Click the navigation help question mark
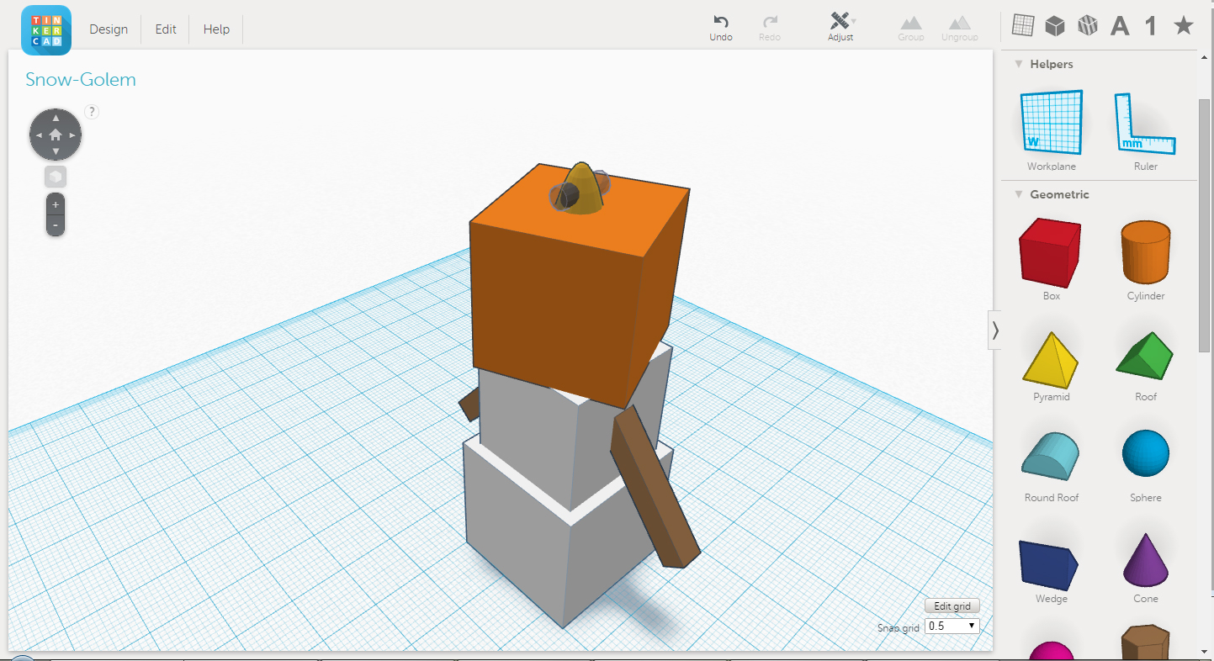Viewport: 1214px width, 661px height. coord(92,111)
